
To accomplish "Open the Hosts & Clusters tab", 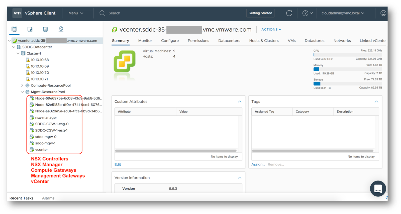I will pyautogui.click(x=264, y=41).
